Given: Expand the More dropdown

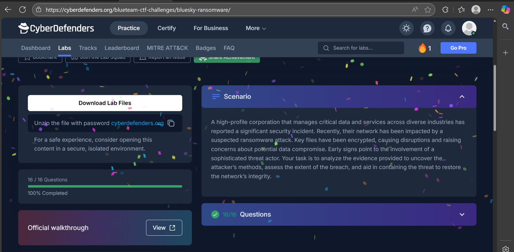Looking at the screenshot, I should [x=256, y=28].
